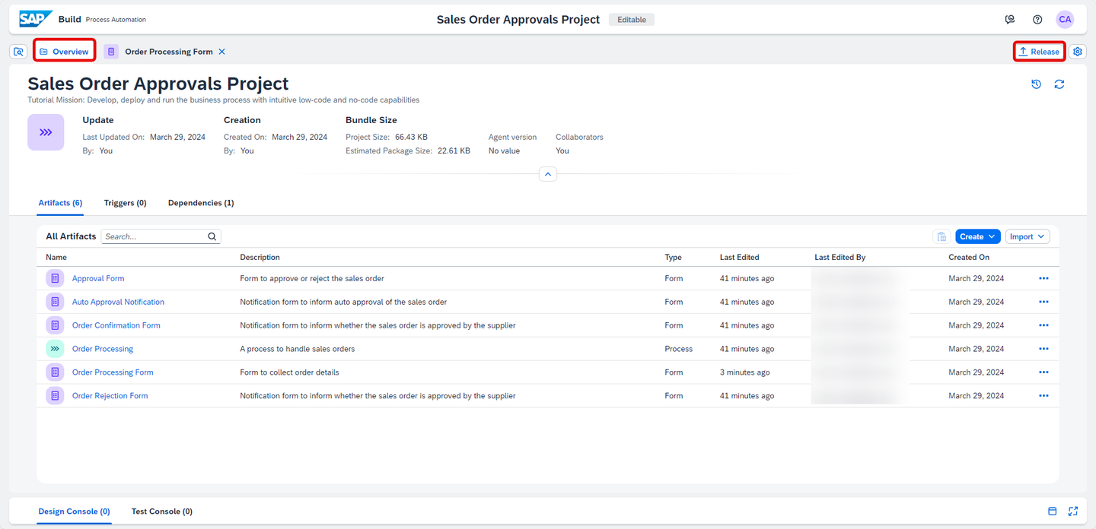Click the Editable status badge
This screenshot has width=1096, height=529.
coord(632,20)
